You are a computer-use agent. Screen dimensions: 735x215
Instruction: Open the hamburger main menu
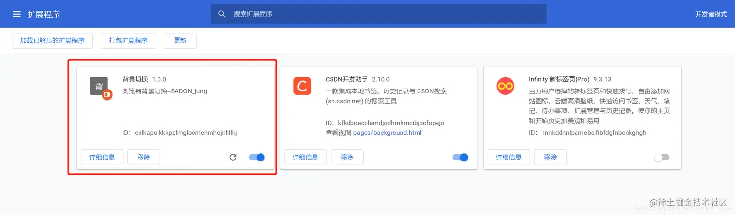(17, 14)
